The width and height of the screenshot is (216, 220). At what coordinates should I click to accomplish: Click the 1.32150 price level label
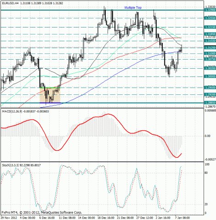(210, 27)
